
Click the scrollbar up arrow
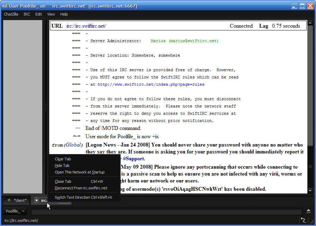coord(310,22)
